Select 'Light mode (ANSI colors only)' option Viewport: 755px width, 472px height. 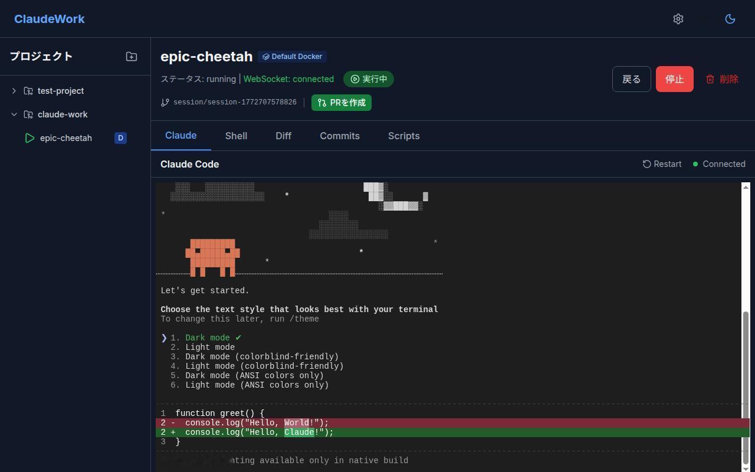coord(250,385)
